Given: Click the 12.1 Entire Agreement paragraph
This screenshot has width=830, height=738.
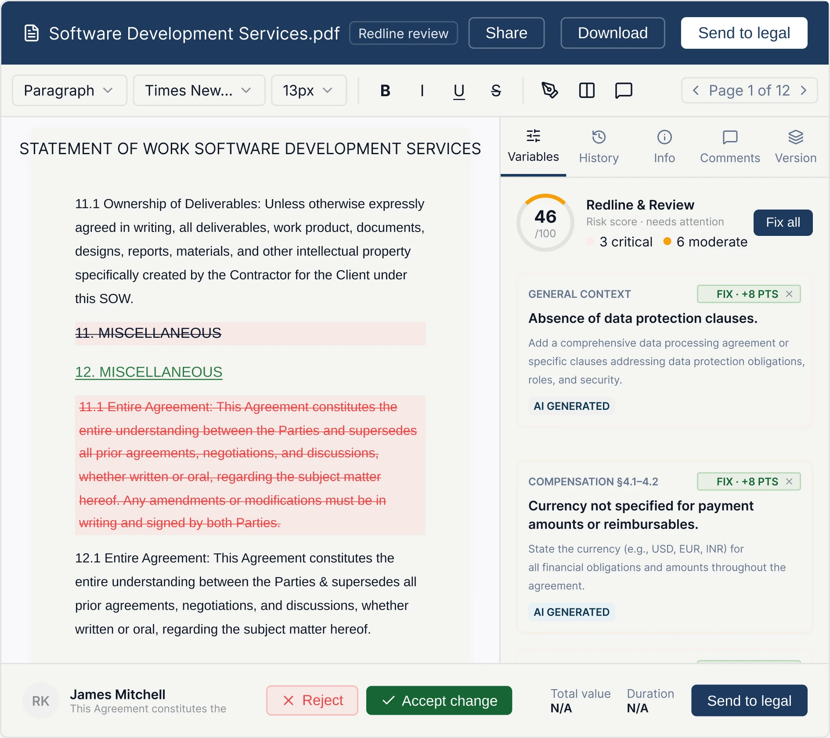Looking at the screenshot, I should pos(246,593).
